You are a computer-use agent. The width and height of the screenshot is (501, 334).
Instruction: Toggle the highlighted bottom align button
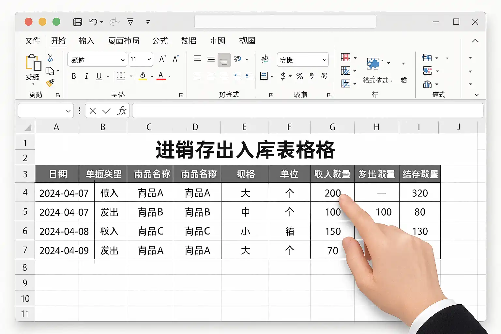[x=224, y=60]
